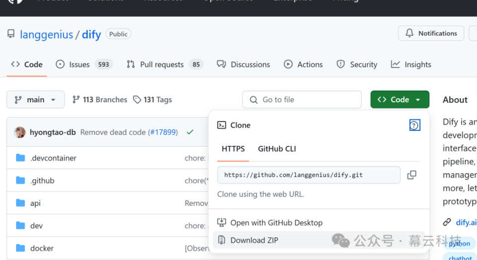Click the docker folder icon
The height and width of the screenshot is (260, 477).
tap(20, 248)
